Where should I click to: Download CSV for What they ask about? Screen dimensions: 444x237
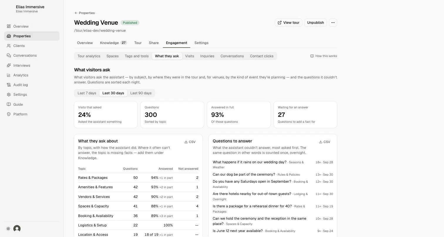click(190, 142)
